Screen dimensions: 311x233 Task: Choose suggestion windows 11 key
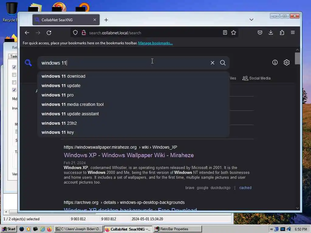pyautogui.click(x=133, y=132)
